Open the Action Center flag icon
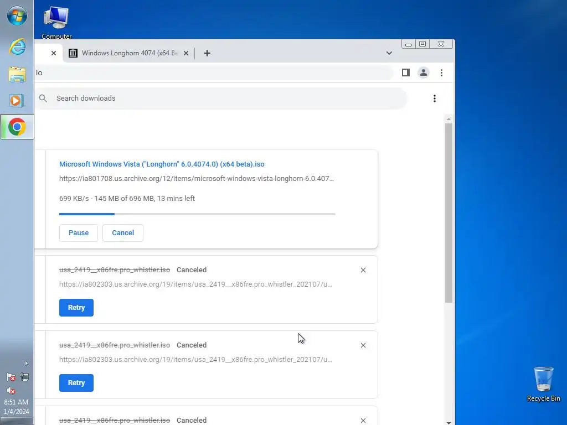 pyautogui.click(x=11, y=377)
